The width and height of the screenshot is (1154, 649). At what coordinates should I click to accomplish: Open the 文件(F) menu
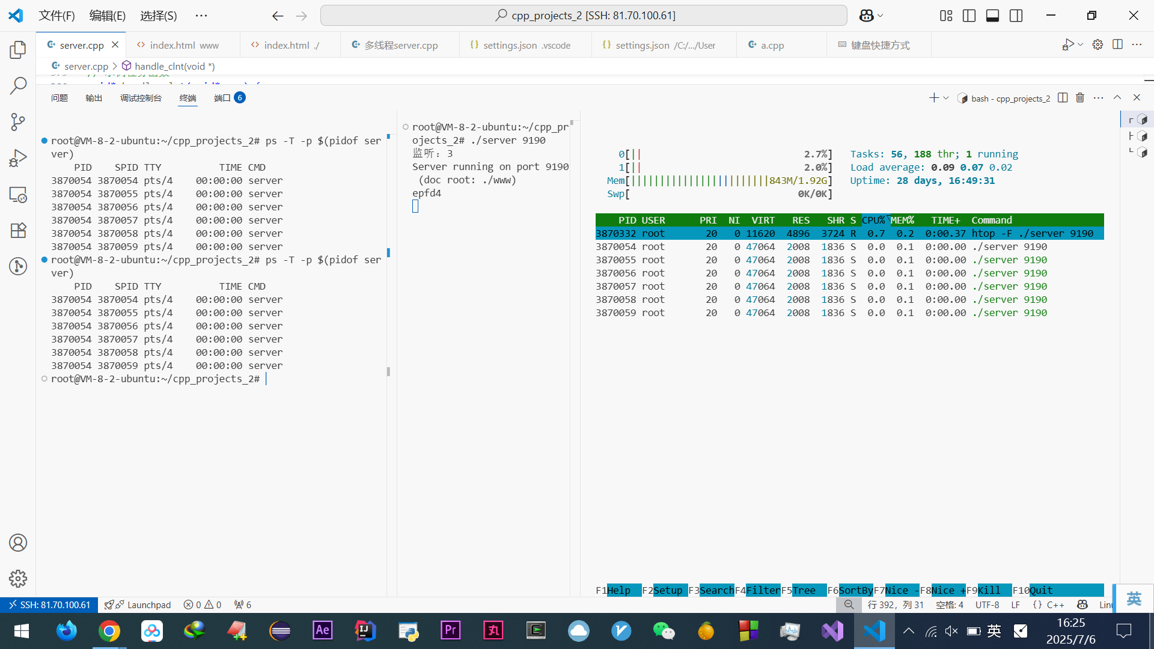pyautogui.click(x=56, y=16)
